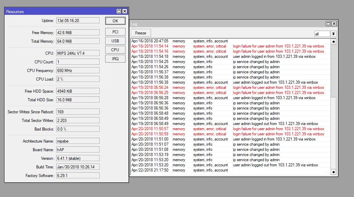Click the Total HDD Size field 16.0 MiB
The width and height of the screenshot is (354, 197).
(x=78, y=100)
